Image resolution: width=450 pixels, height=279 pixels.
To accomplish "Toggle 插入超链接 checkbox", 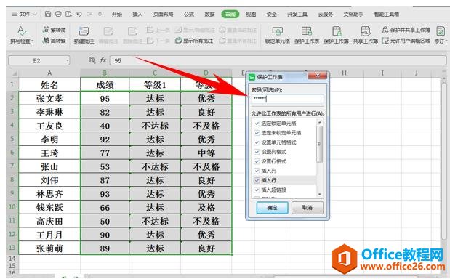I will point(257,190).
